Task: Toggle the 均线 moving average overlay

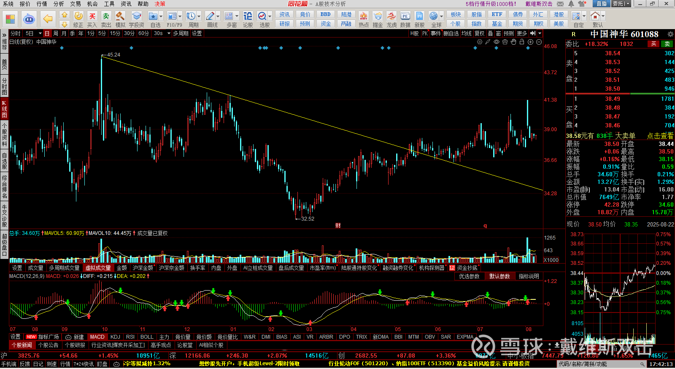Action: tap(466, 33)
